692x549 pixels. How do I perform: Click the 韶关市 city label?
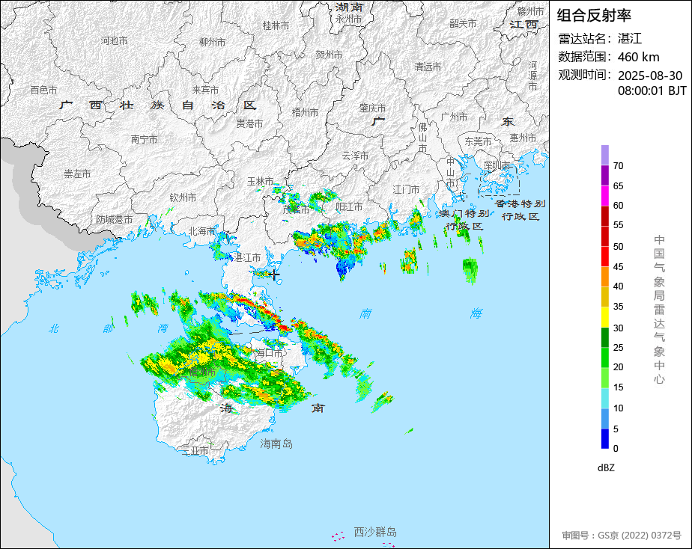point(463,23)
